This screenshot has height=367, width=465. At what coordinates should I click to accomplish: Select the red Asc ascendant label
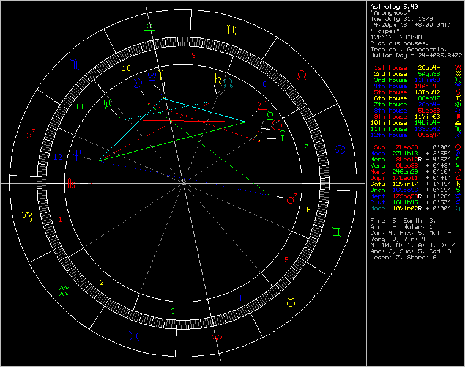73,183
